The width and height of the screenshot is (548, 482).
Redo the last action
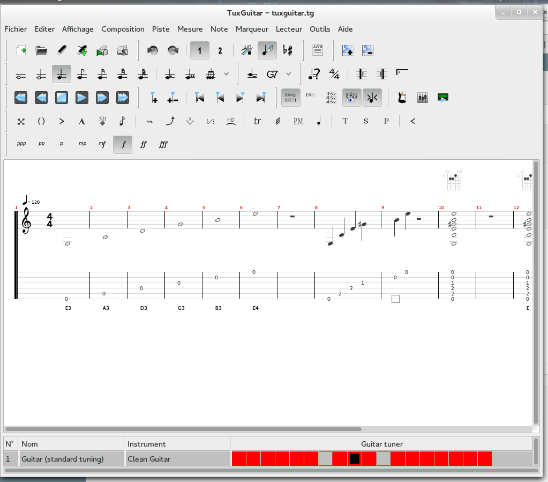tap(172, 50)
